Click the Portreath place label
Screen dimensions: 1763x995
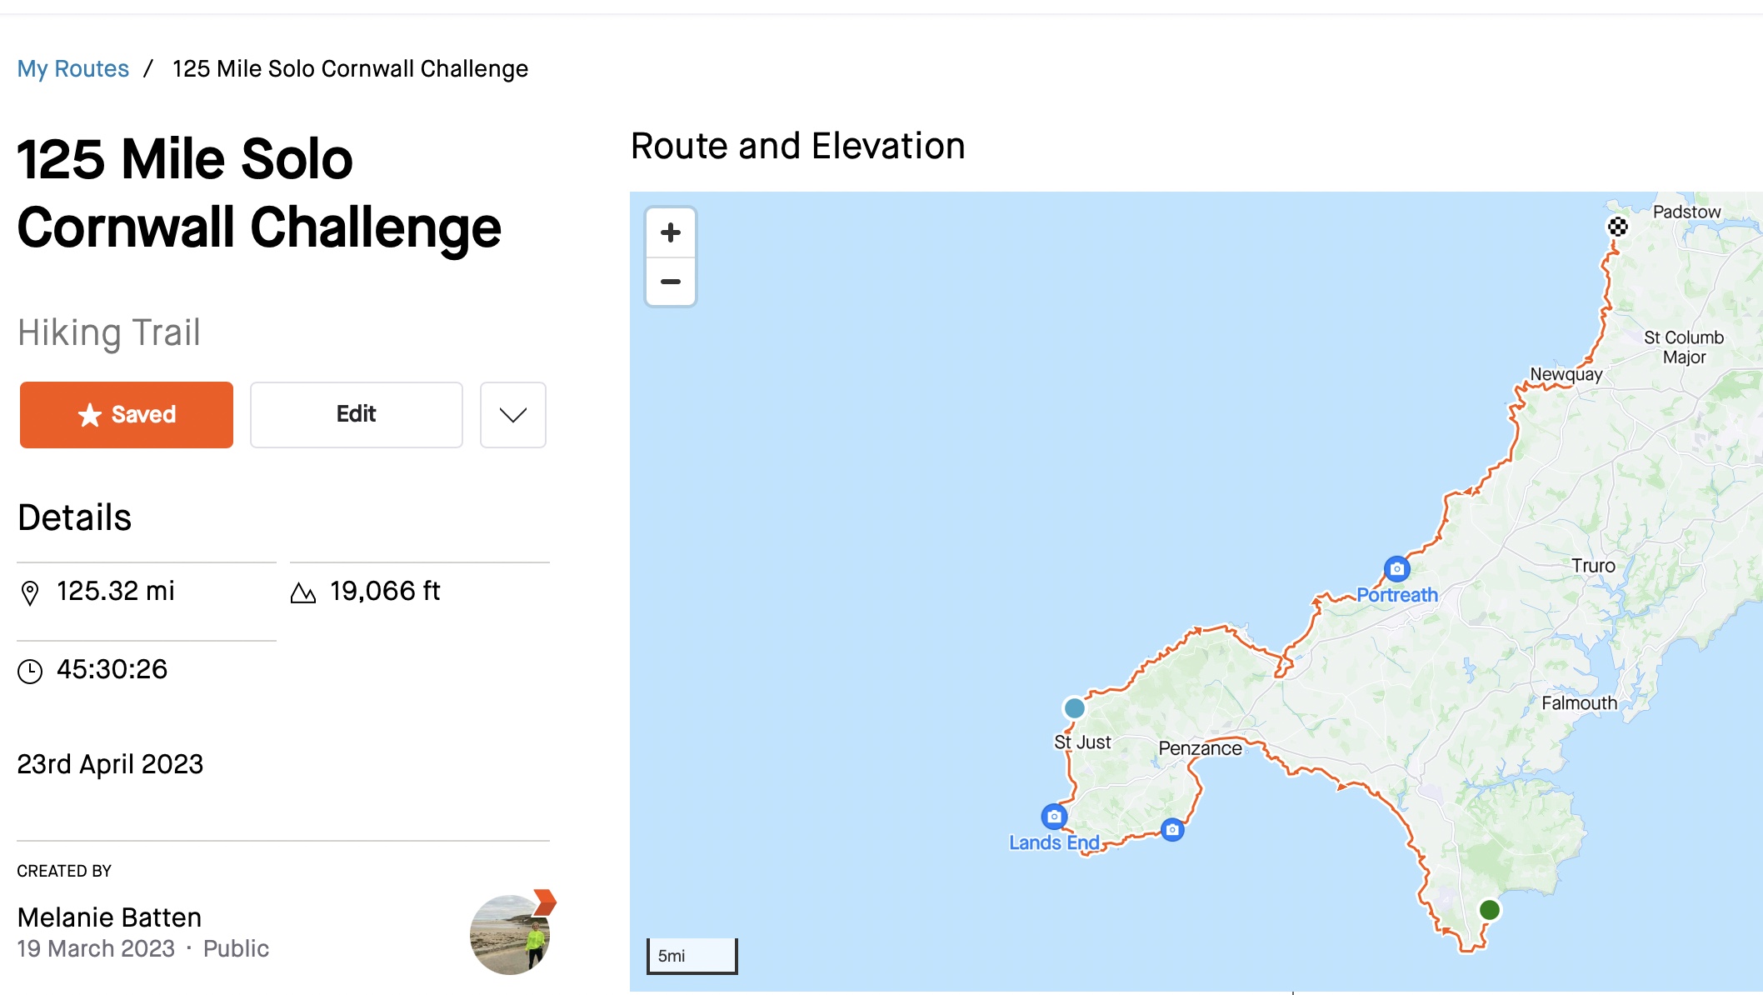1397,595
